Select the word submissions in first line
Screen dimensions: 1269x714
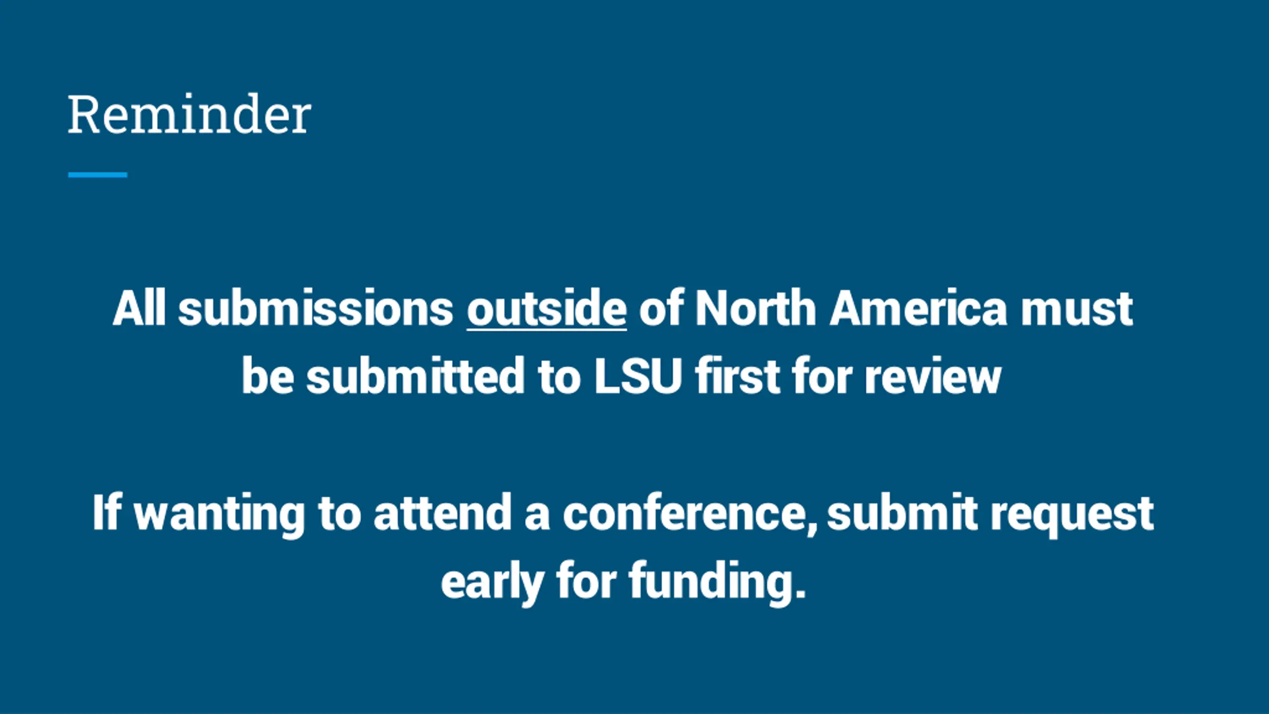pyautogui.click(x=315, y=308)
